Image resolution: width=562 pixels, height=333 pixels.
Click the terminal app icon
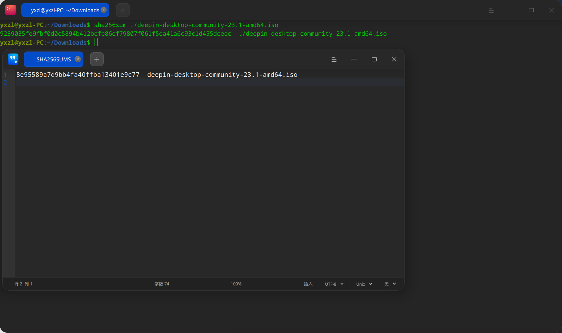click(11, 10)
